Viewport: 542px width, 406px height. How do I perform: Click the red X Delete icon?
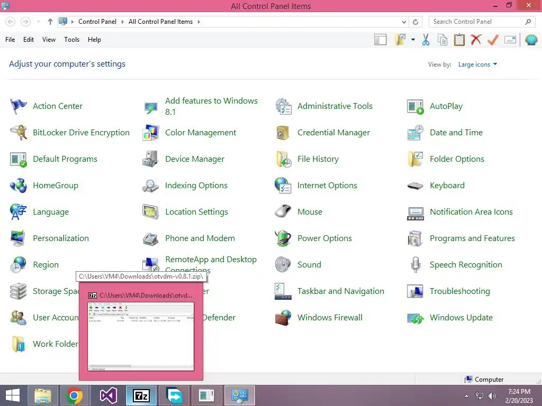(x=476, y=39)
